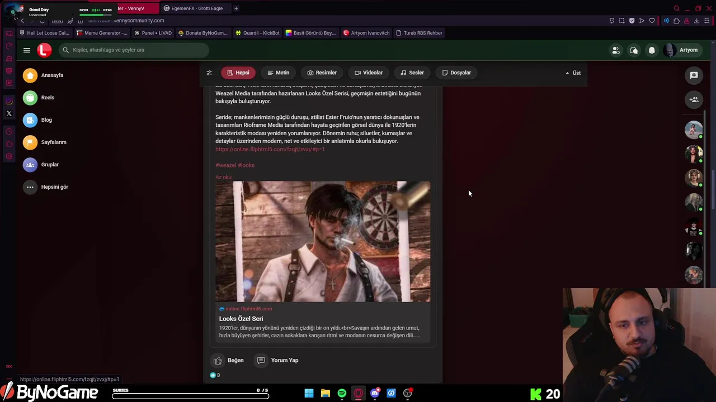Collapse the post with Az oku
The height and width of the screenshot is (402, 716).
tap(223, 178)
